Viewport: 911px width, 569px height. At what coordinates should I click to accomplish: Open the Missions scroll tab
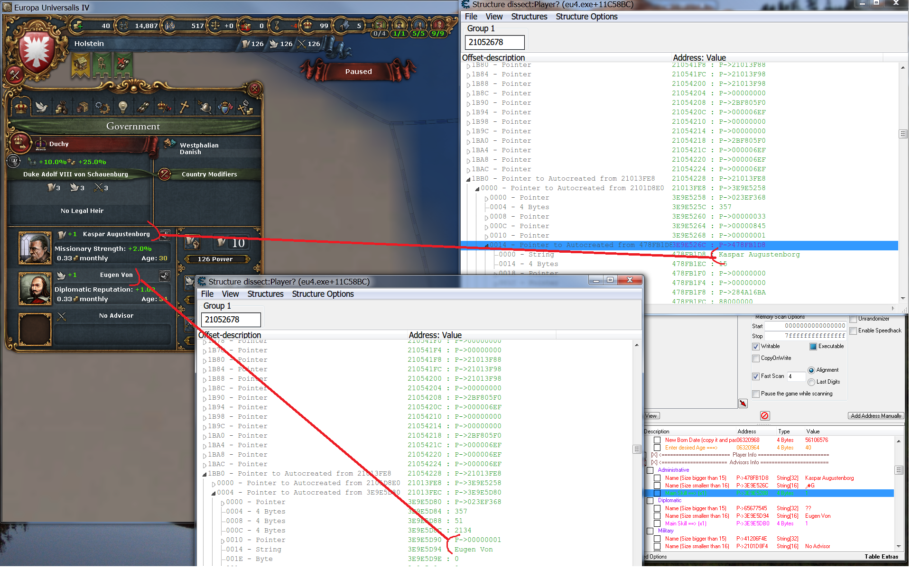143,107
